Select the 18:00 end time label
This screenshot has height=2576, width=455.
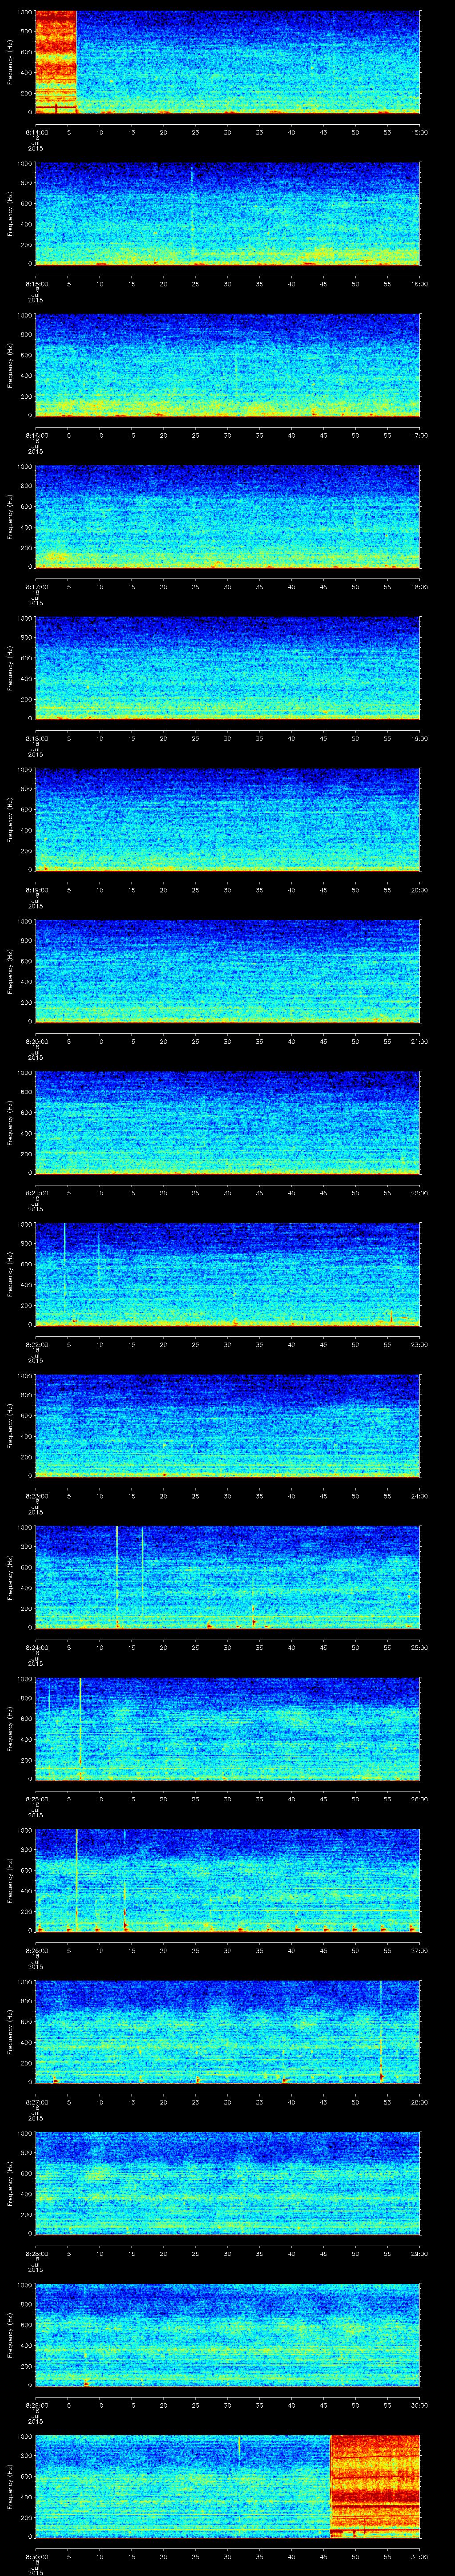[x=419, y=586]
